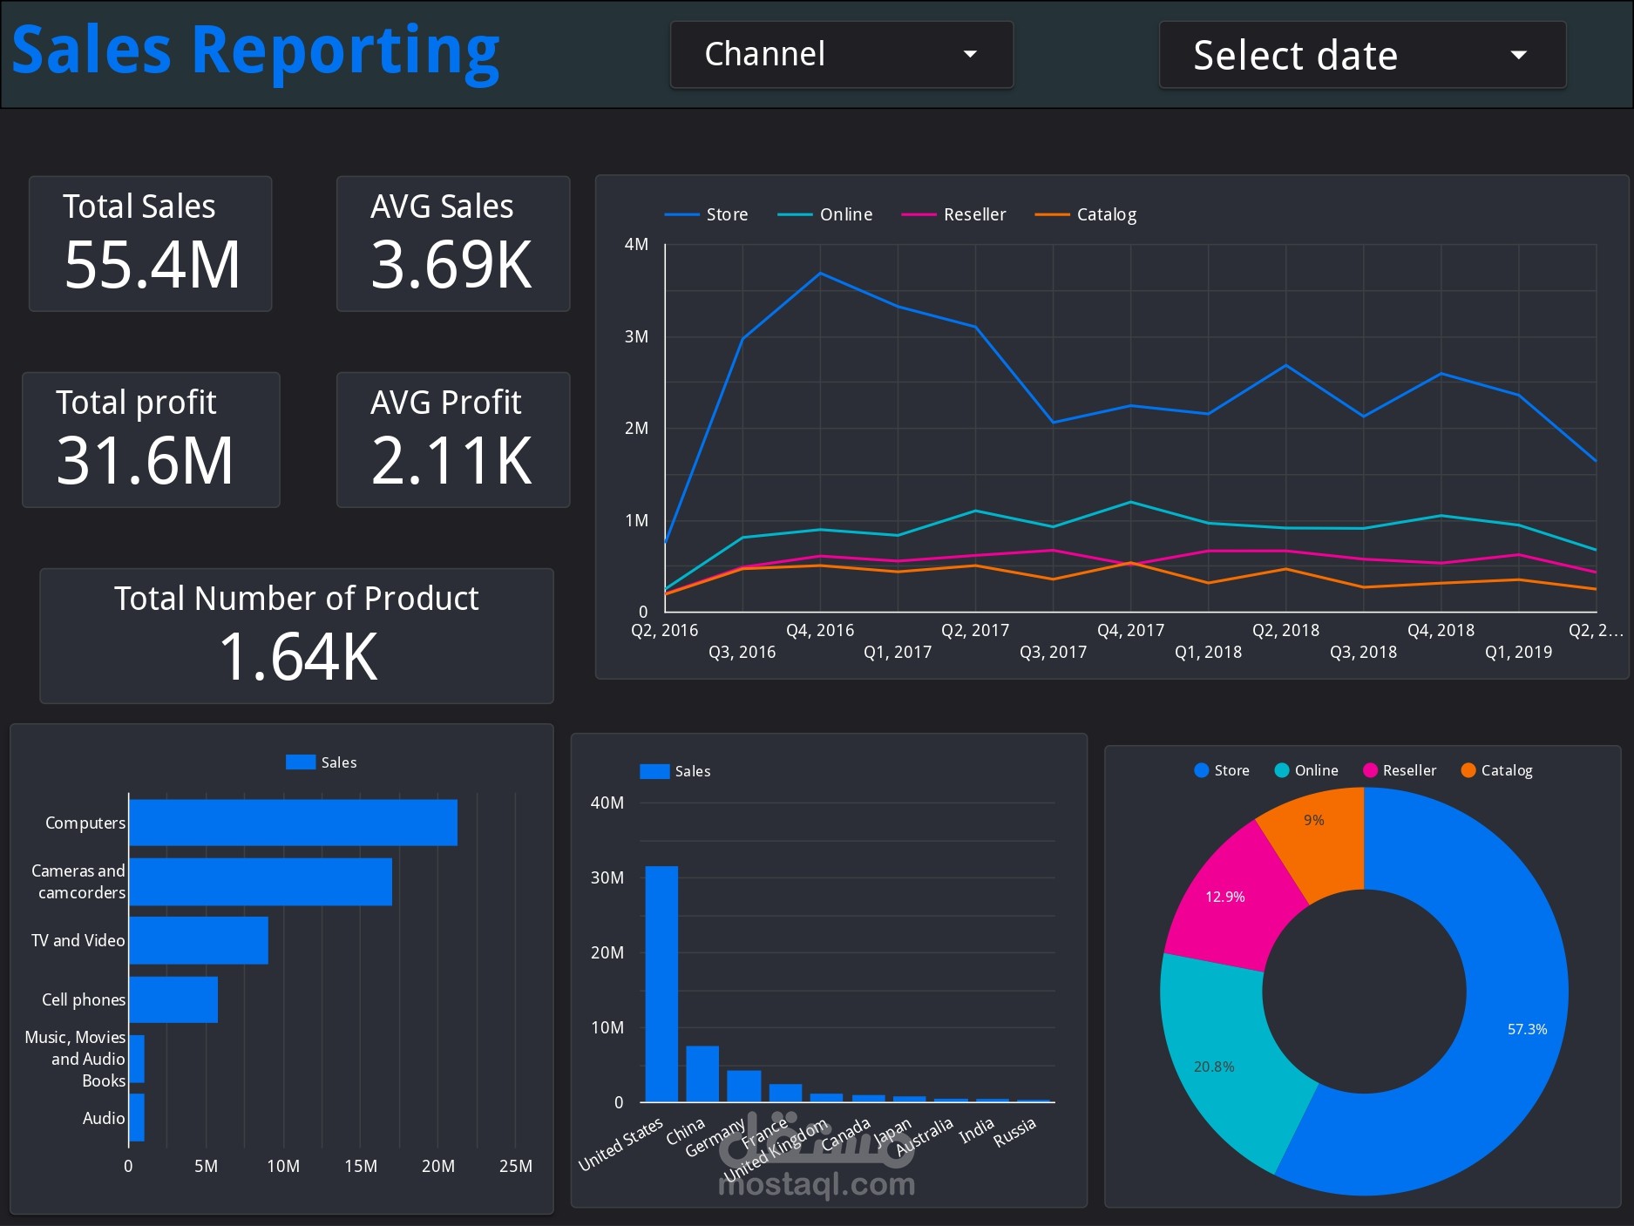Click the Select date dropdown arrow
Viewport: 1634px width, 1226px height.
point(1518,55)
